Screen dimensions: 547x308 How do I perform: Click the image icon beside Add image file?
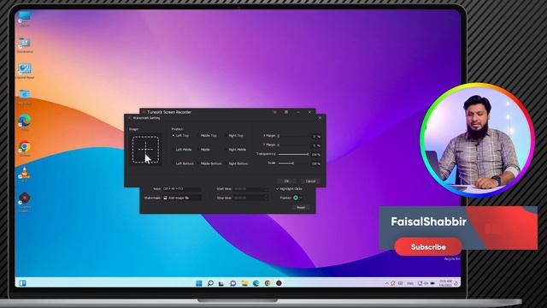coord(165,198)
